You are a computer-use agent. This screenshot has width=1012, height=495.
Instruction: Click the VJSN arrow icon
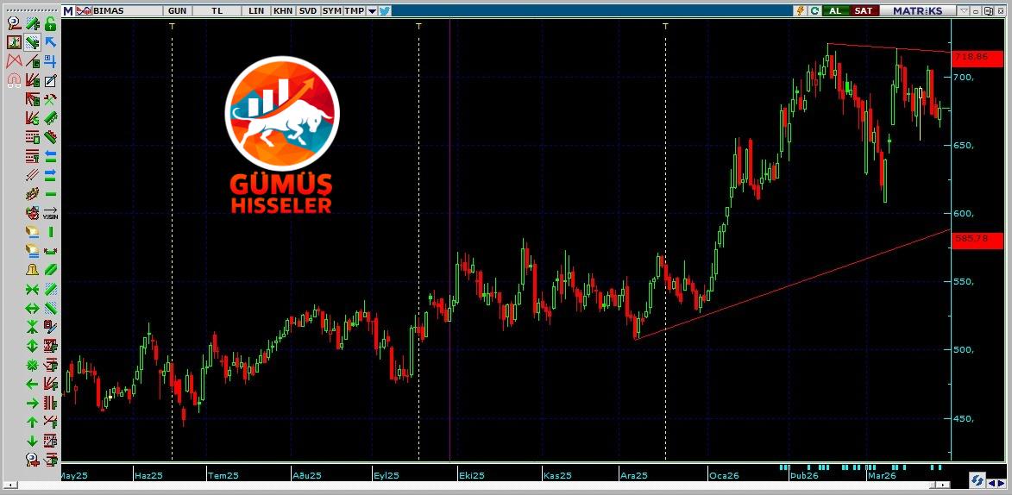click(50, 213)
